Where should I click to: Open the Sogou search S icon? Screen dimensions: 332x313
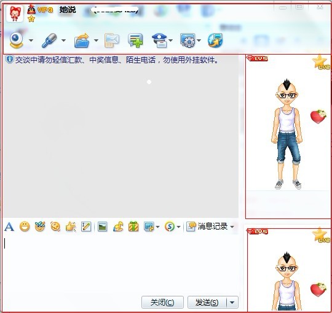(x=170, y=226)
